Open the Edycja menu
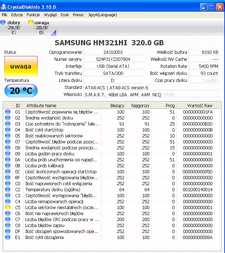The width and height of the screenshot is (225, 253). point(17,15)
